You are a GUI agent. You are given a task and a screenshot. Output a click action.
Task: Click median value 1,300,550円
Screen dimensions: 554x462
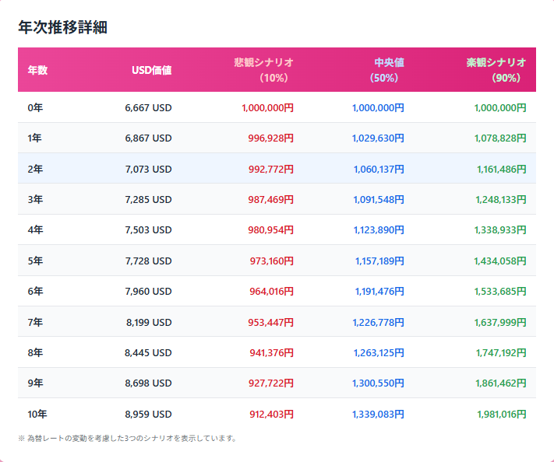[378, 383]
